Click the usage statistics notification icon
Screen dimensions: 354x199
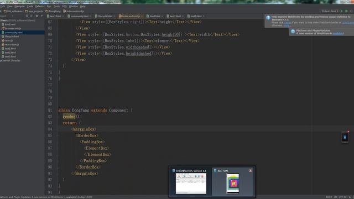pyautogui.click(x=268, y=18)
